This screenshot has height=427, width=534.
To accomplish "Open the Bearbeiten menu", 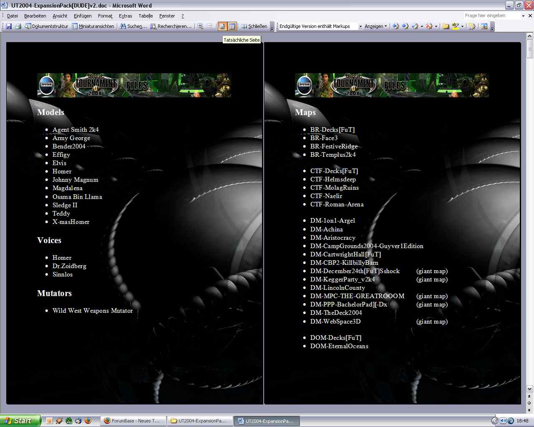I will 35,16.
